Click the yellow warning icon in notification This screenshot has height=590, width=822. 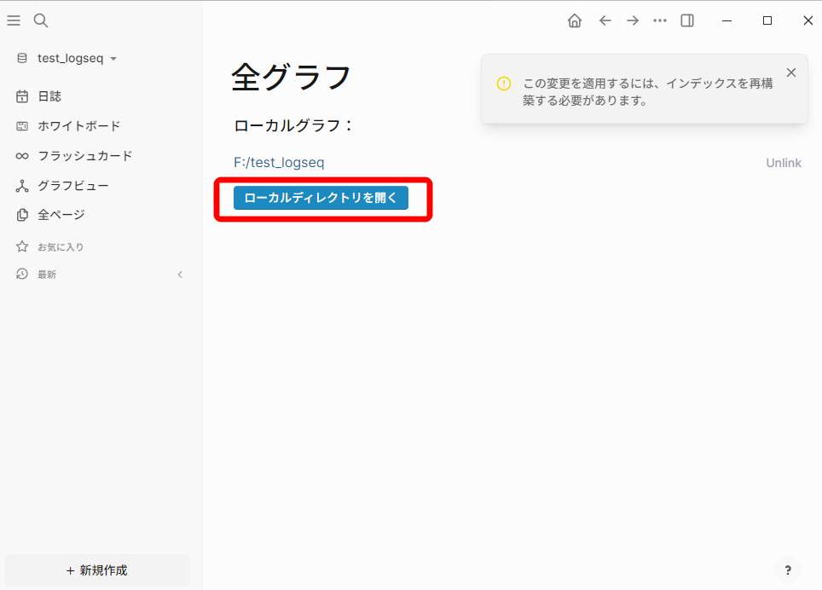[x=504, y=84]
